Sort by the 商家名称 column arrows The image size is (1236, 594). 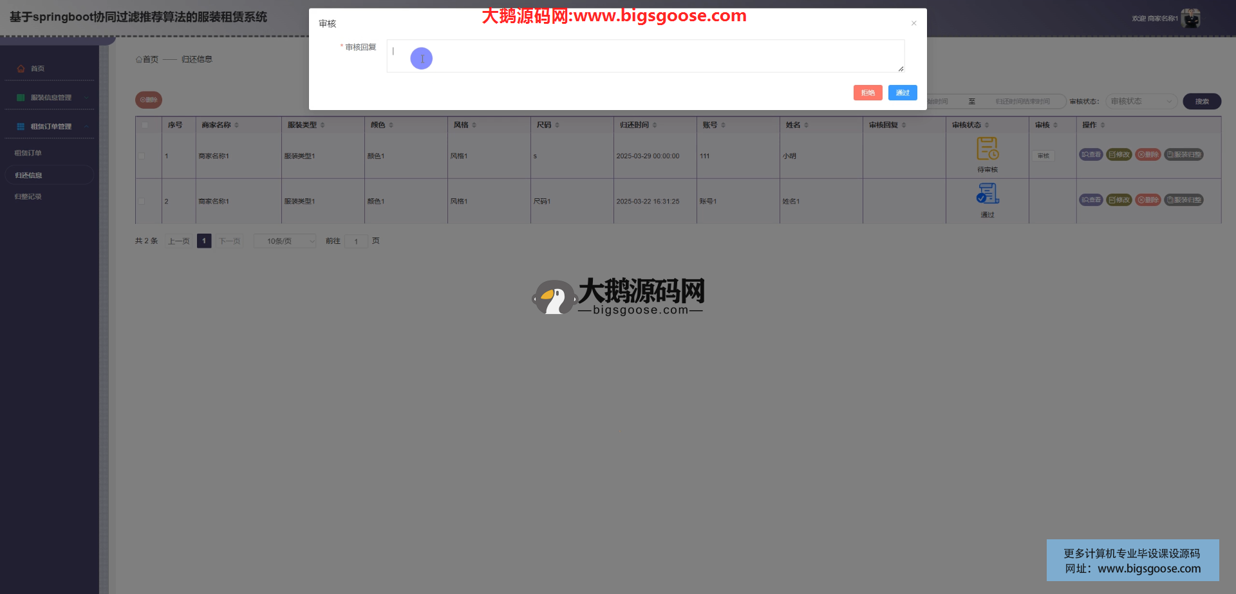click(237, 125)
